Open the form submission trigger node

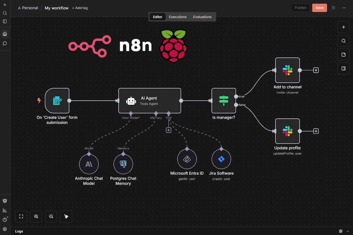57,100
